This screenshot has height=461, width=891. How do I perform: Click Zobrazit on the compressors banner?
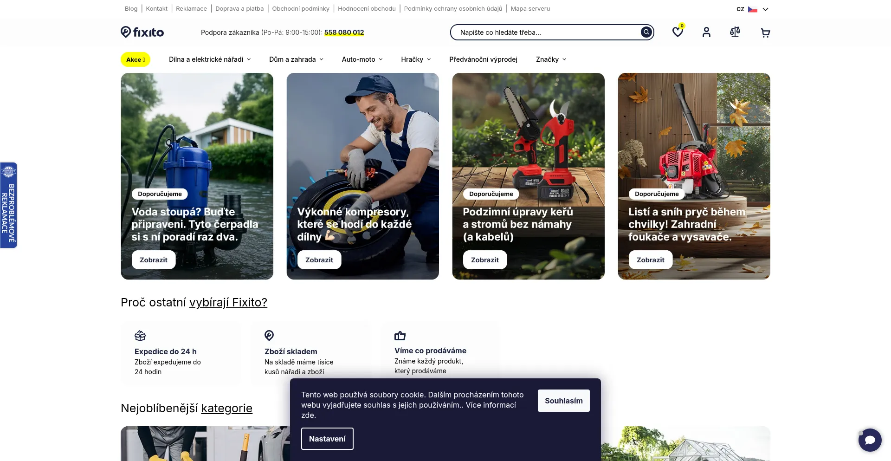click(319, 260)
